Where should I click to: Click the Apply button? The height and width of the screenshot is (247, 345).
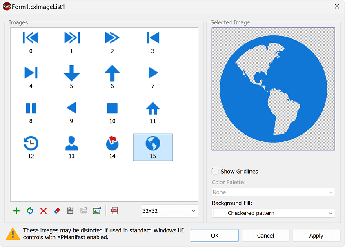click(x=316, y=236)
